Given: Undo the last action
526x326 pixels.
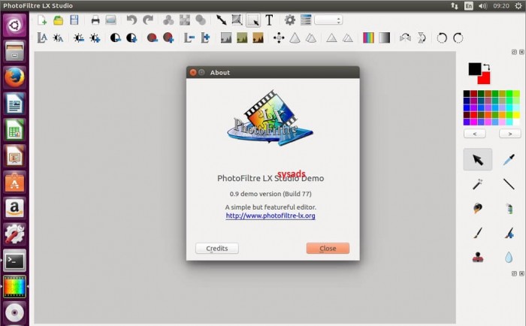Looking at the screenshot, I should point(131,20).
